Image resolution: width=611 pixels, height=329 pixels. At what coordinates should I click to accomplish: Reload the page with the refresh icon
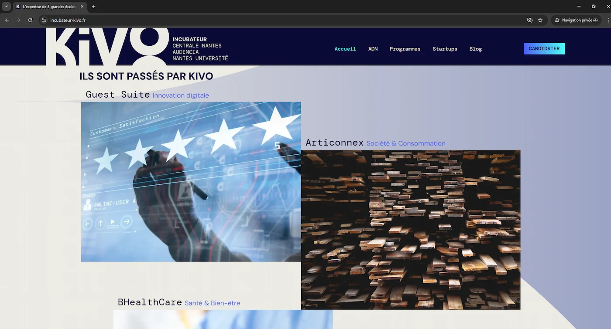(30, 20)
